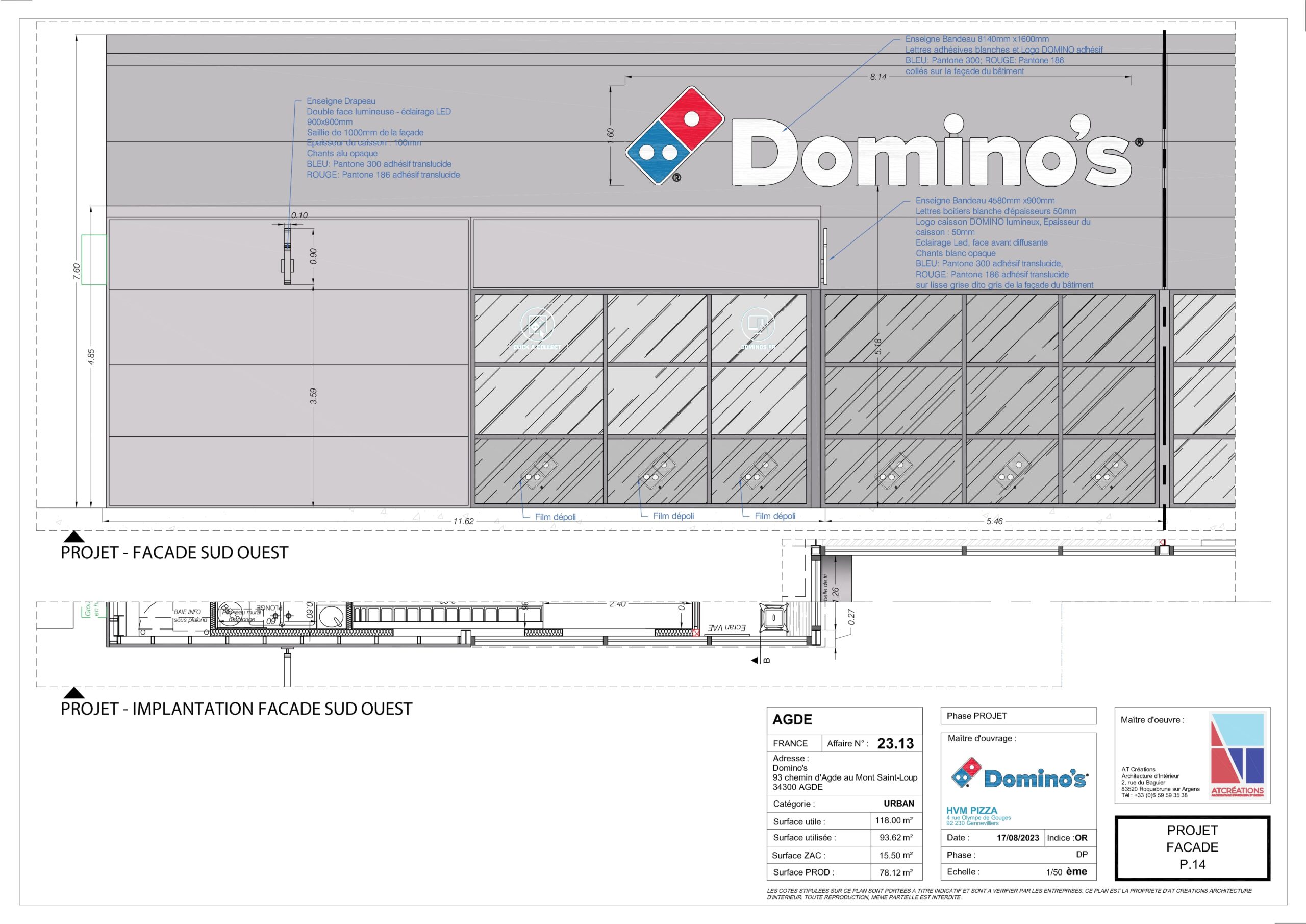Select the 'Phase PROJET' box

click(1018, 716)
